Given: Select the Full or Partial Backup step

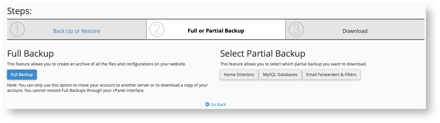Looking at the screenshot, I should [x=216, y=31].
